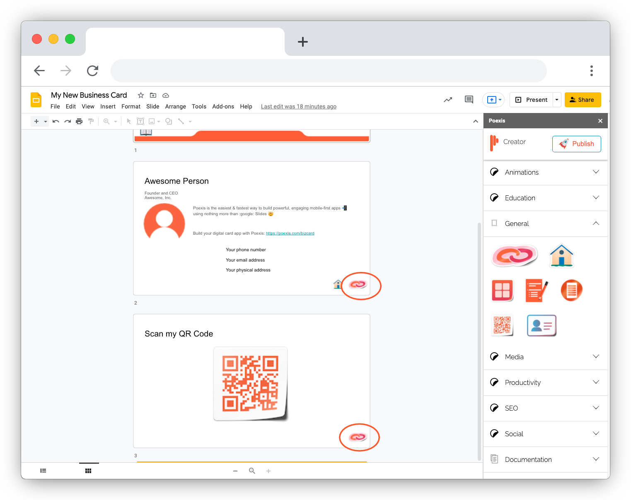Open the Format menu
631x500 pixels.
pos(131,106)
